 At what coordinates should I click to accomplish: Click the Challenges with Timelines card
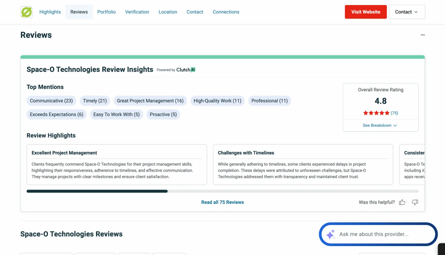point(303,164)
